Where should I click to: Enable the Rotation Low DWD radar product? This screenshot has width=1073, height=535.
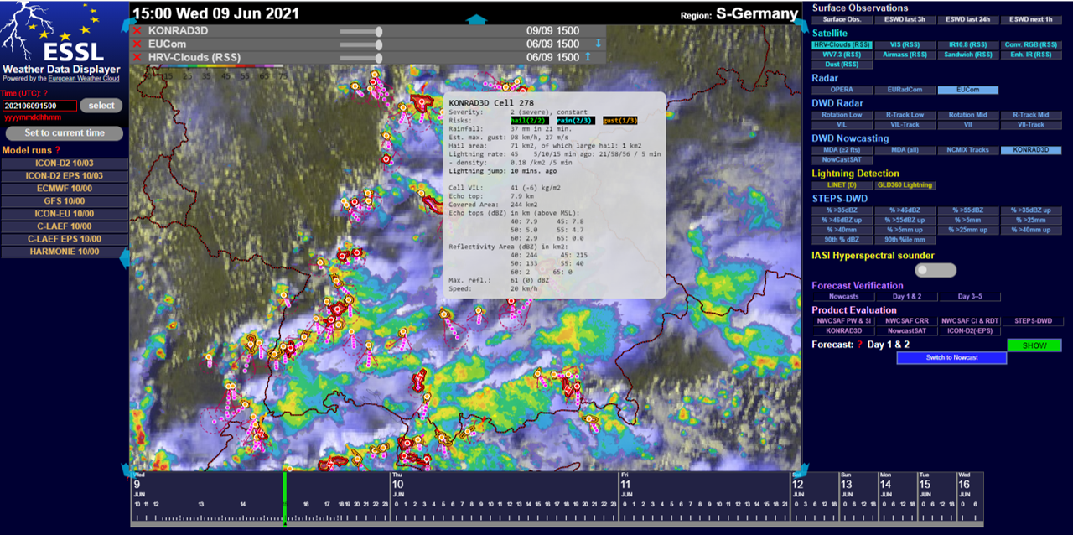tap(842, 115)
